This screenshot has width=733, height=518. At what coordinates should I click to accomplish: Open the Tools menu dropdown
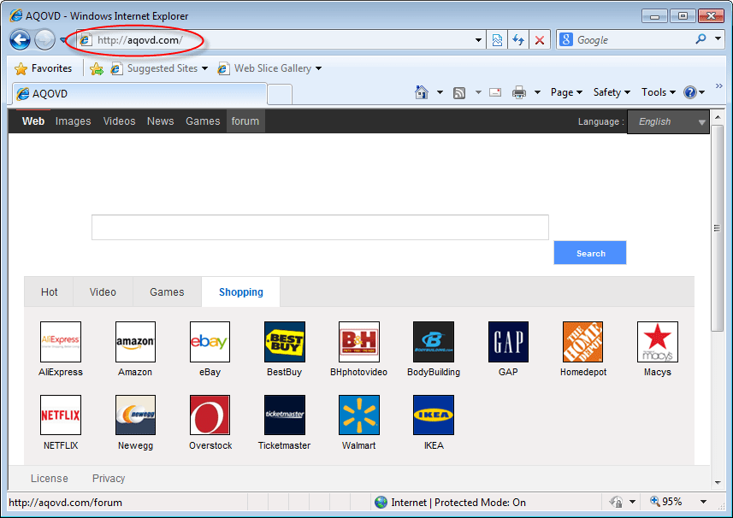coord(659,92)
